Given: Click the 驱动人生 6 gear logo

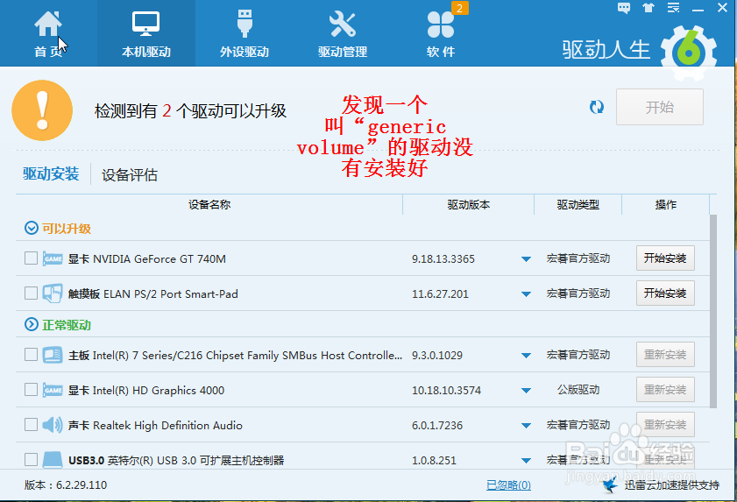Looking at the screenshot, I should point(689,52).
